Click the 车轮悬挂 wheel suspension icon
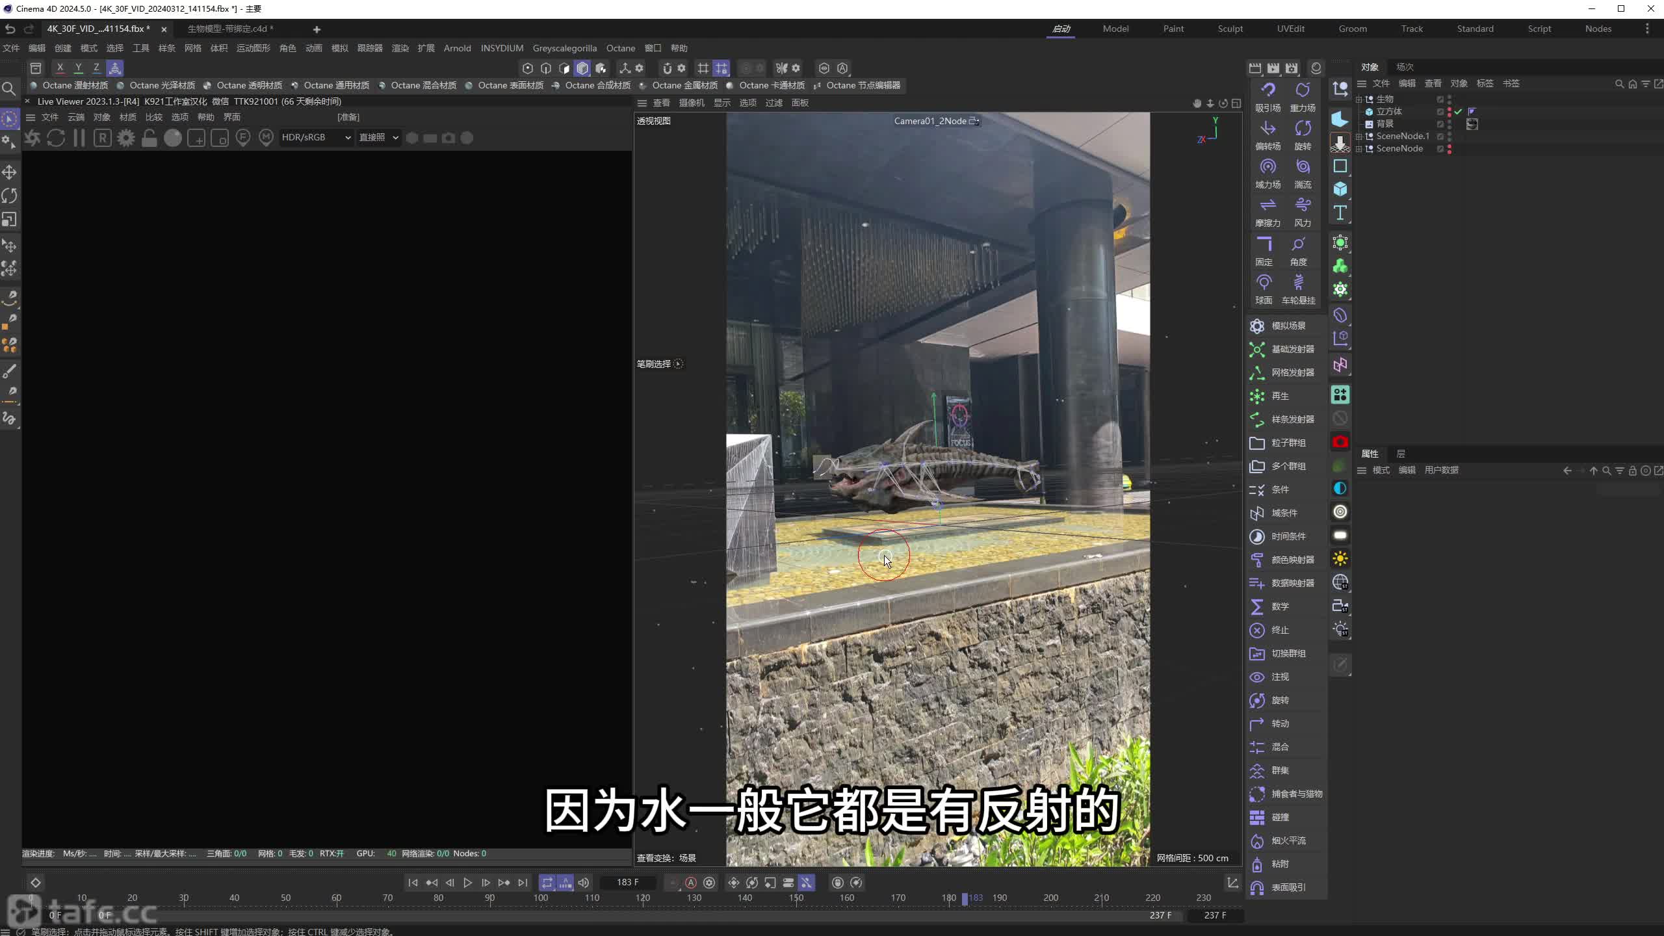1664x936 pixels. coord(1299,283)
